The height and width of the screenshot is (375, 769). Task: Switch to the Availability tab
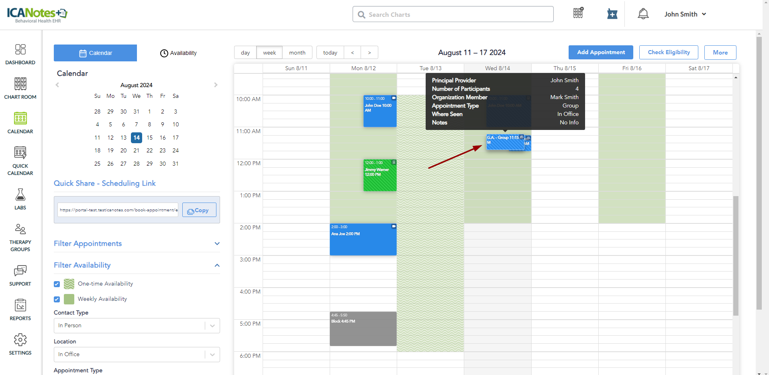click(178, 53)
